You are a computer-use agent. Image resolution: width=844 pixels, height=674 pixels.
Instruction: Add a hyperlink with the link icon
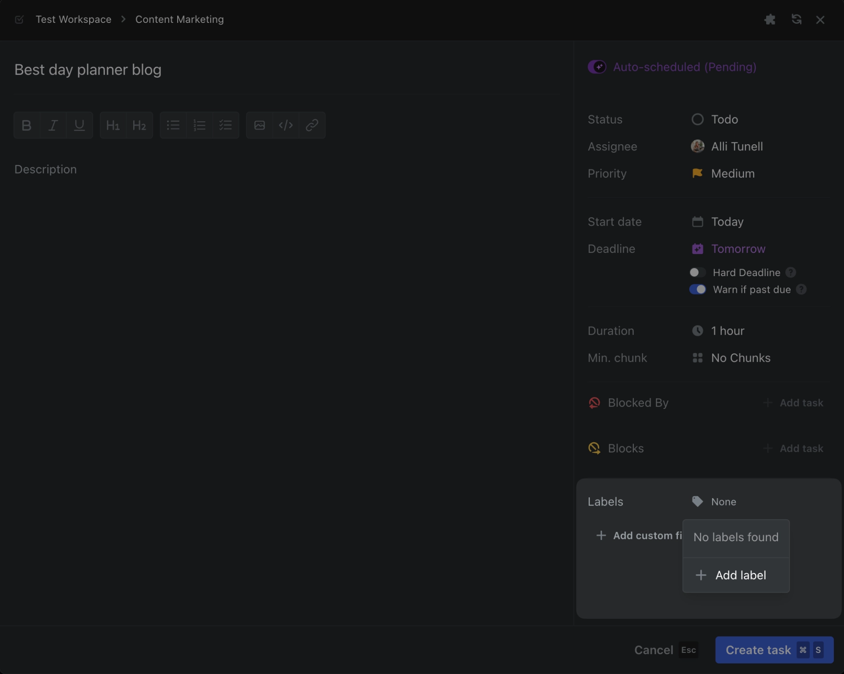coord(312,125)
